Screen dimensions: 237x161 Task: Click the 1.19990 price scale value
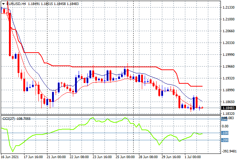(x=229, y=55)
